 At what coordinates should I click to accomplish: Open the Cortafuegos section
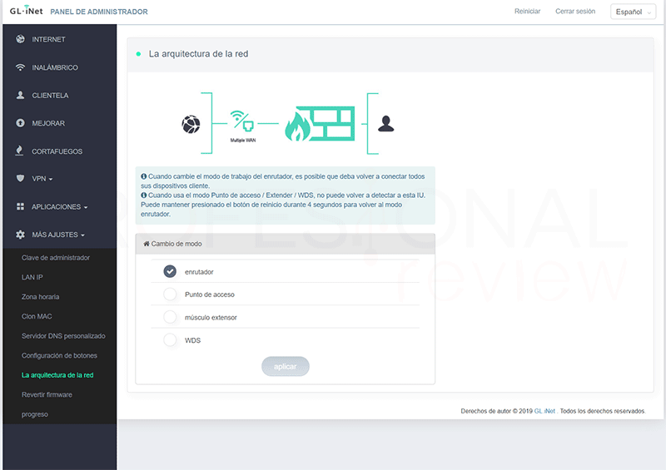57,151
